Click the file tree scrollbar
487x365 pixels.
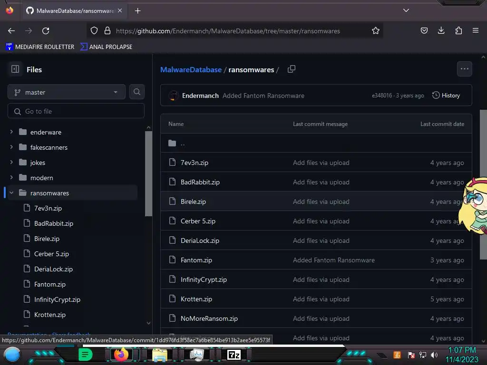(148, 174)
